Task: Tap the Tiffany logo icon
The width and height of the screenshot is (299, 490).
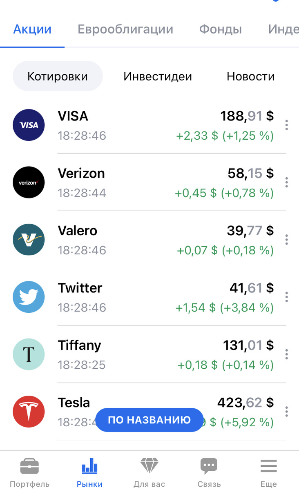Action: point(29,354)
